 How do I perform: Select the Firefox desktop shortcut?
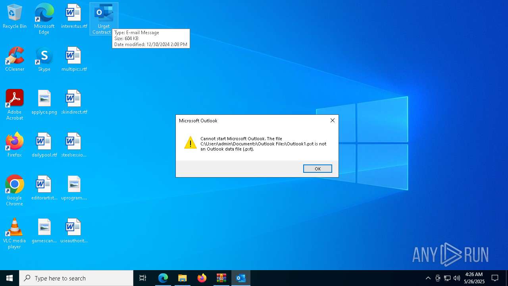click(15, 145)
